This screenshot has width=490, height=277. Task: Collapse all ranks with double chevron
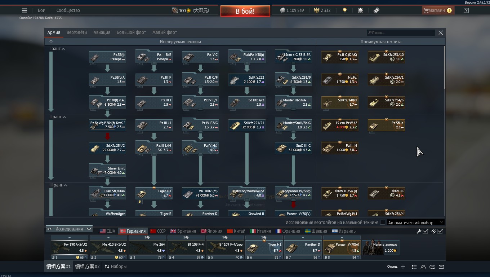(x=51, y=42)
